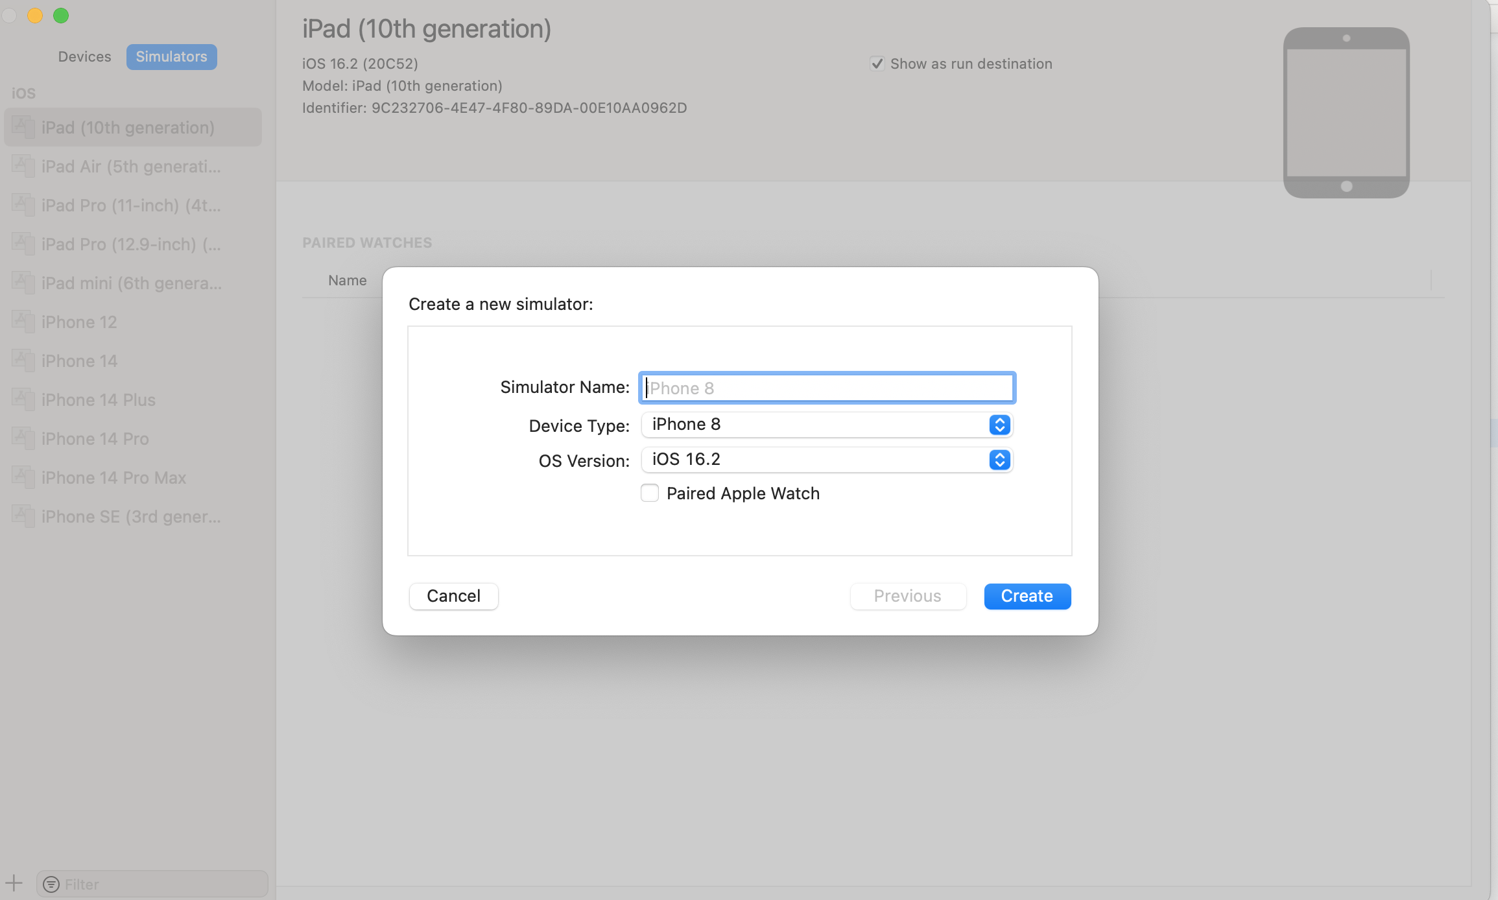Enable the Paired Apple Watch checkbox
Viewport: 1498px width, 900px height.
(x=650, y=493)
